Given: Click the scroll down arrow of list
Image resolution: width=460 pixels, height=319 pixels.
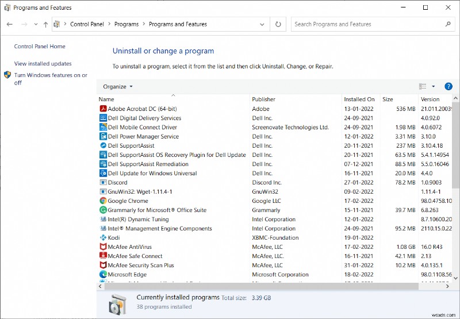Looking at the screenshot, I should [x=455, y=278].
